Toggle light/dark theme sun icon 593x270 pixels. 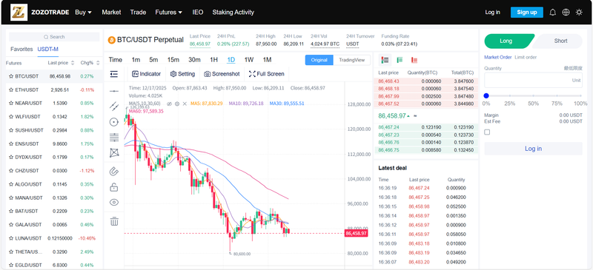coord(579,12)
